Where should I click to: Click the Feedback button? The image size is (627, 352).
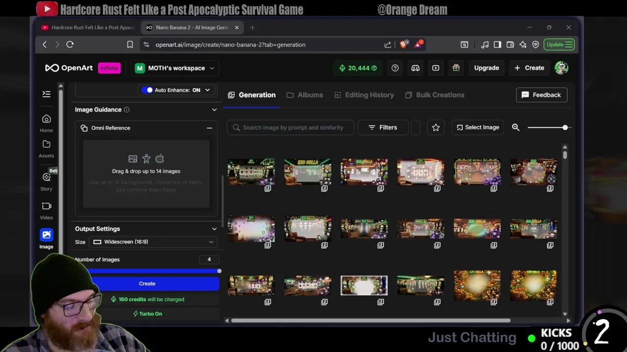[542, 95]
